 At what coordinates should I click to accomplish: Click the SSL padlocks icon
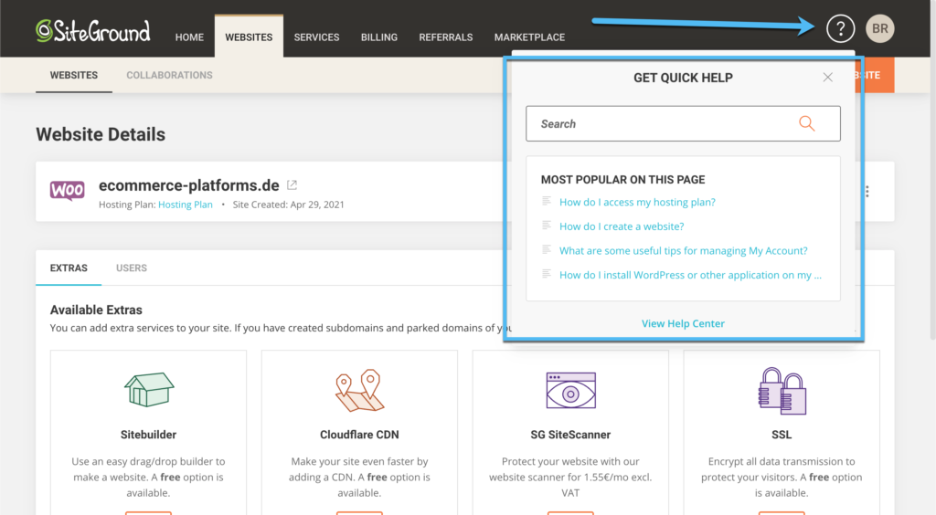(782, 391)
